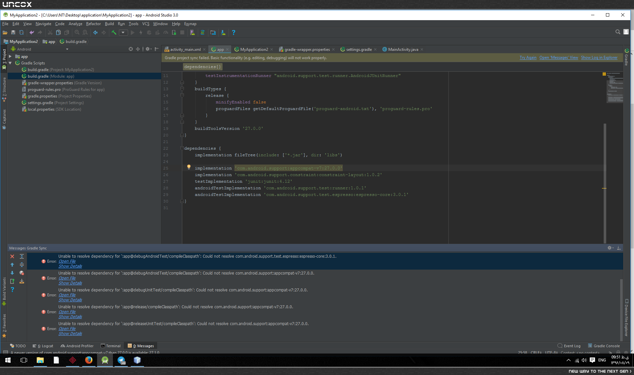This screenshot has width=634, height=375.
Task: Collapse the buildTypes block fold marker
Action: click(182, 89)
